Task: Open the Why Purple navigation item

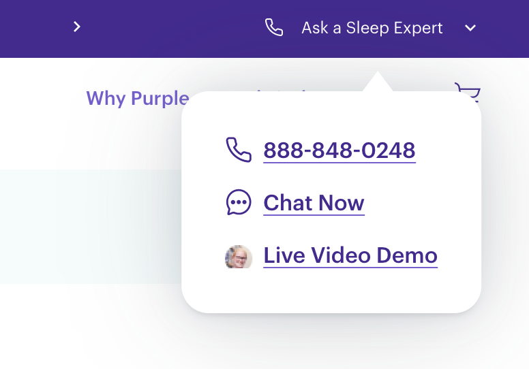Action: [x=138, y=99]
